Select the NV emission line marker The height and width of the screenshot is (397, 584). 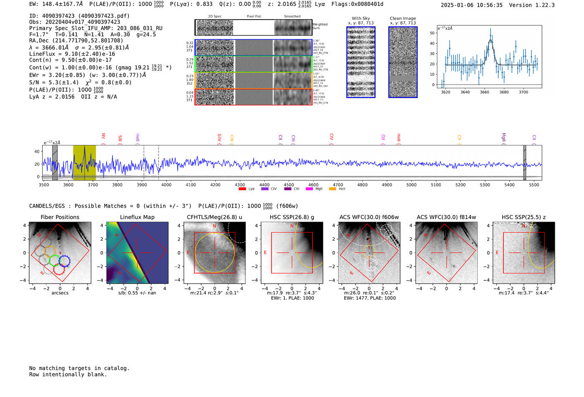click(103, 138)
